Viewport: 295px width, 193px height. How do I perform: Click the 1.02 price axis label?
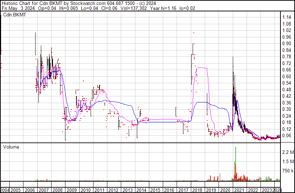click(287, 31)
